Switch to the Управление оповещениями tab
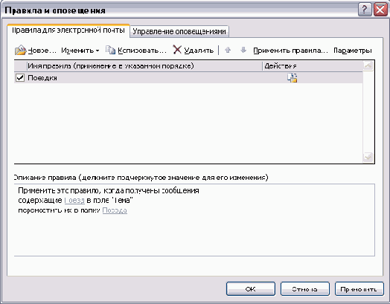The width and height of the screenshot is (390, 304). tap(179, 31)
